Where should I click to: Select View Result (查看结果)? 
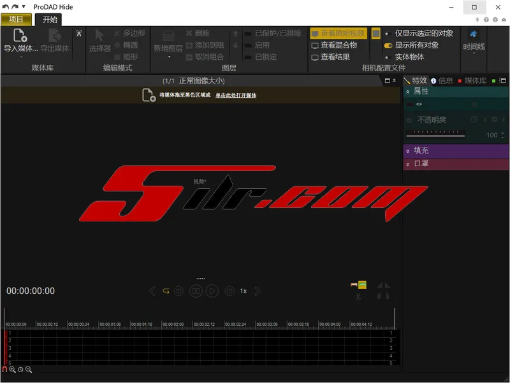pyautogui.click(x=330, y=57)
